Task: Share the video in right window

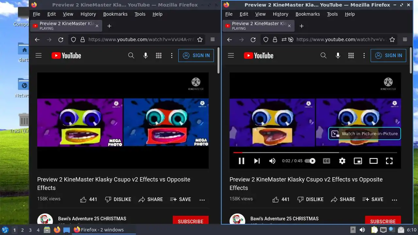Action: 343,199
